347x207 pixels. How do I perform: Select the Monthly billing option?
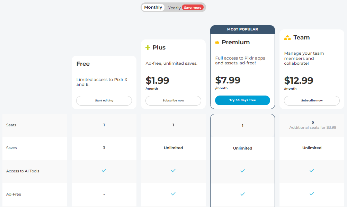(153, 7)
